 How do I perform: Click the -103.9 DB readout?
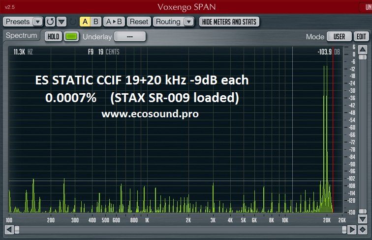click(x=329, y=52)
